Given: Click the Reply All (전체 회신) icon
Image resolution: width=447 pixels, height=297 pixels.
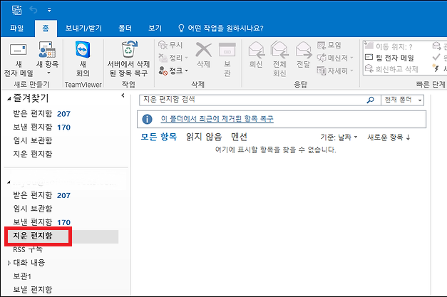Looking at the screenshot, I should tap(279, 50).
